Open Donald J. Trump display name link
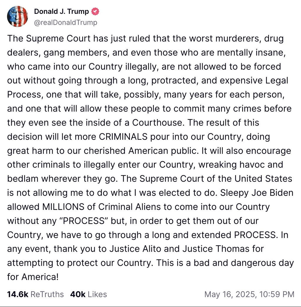This screenshot has height=307, width=301. tap(61, 11)
